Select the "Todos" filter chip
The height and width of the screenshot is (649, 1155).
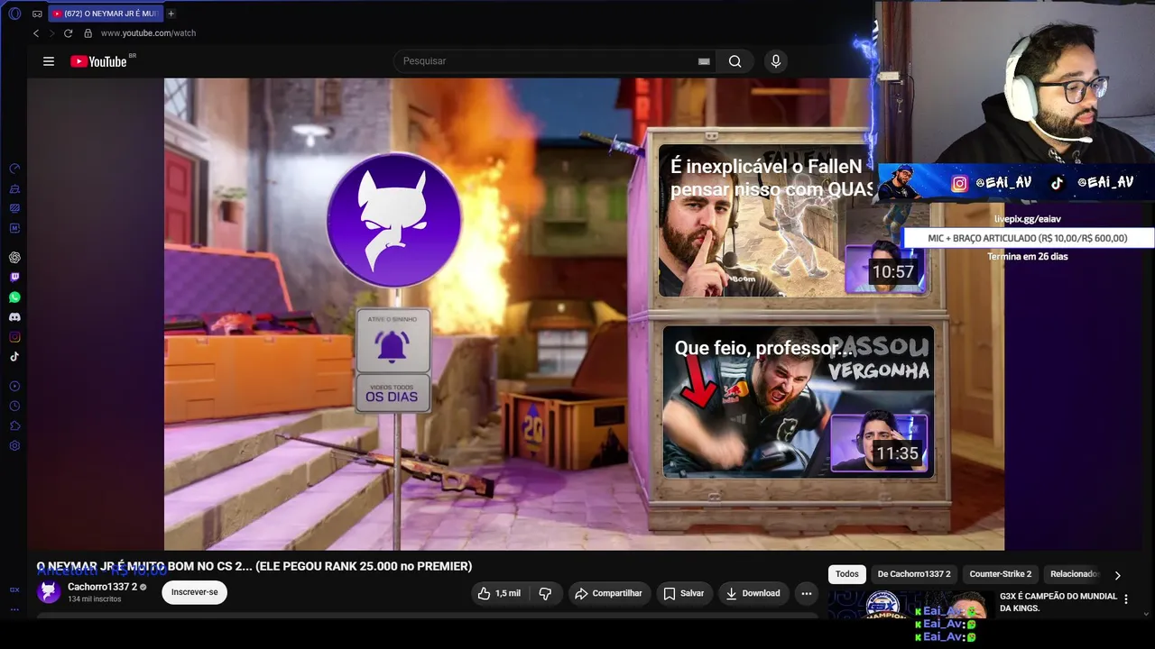pyautogui.click(x=847, y=574)
